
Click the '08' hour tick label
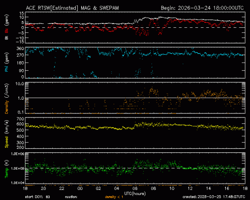click(153, 188)
